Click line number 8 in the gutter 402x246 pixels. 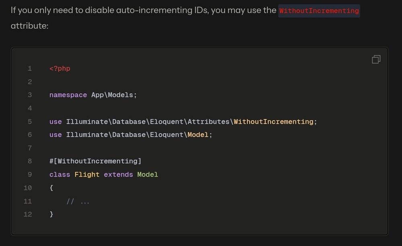(x=30, y=161)
